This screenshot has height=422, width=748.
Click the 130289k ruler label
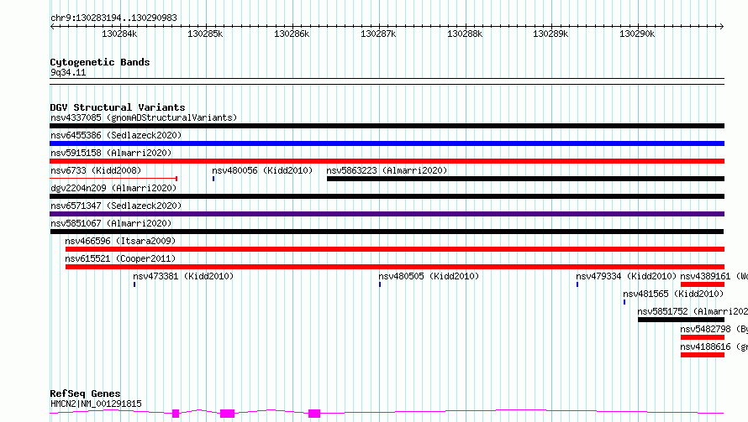click(550, 34)
